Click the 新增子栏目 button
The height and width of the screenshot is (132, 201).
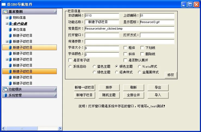coord(85,95)
